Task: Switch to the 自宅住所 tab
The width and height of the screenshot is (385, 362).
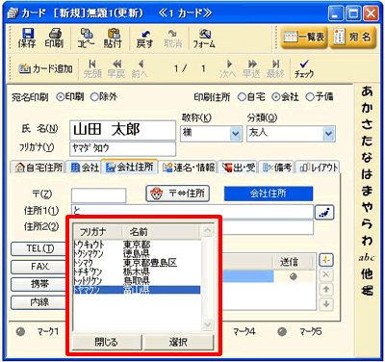Action: click(38, 168)
